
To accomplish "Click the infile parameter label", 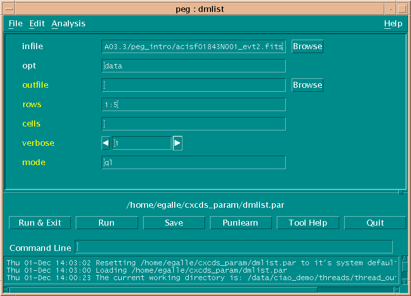I will point(33,47).
